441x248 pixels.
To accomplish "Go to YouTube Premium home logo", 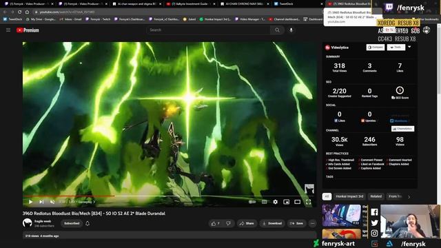I will [x=28, y=30].
